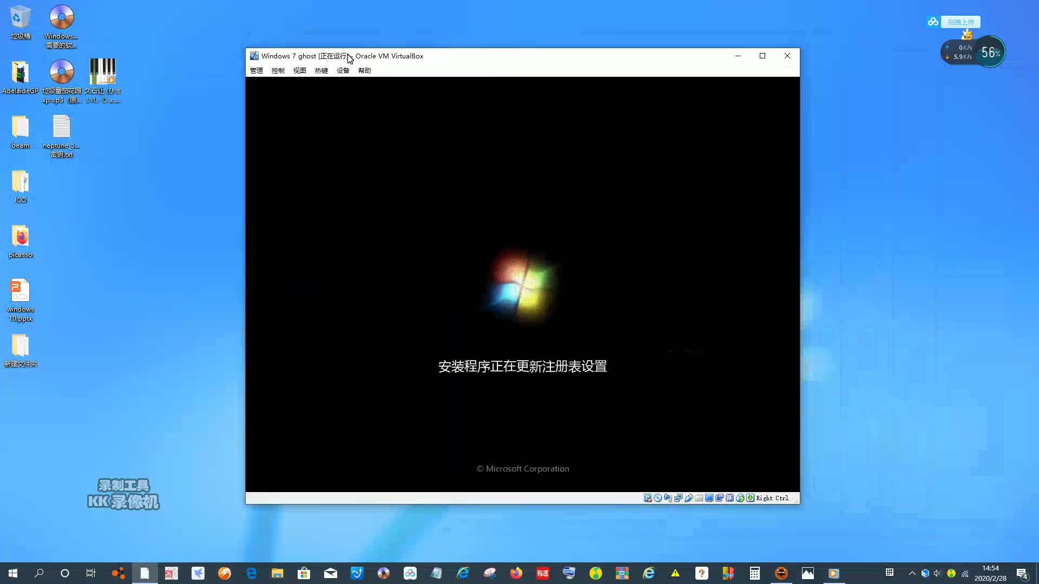The height and width of the screenshot is (584, 1039).
Task: Open Photos app from taskbar
Action: pos(808,573)
